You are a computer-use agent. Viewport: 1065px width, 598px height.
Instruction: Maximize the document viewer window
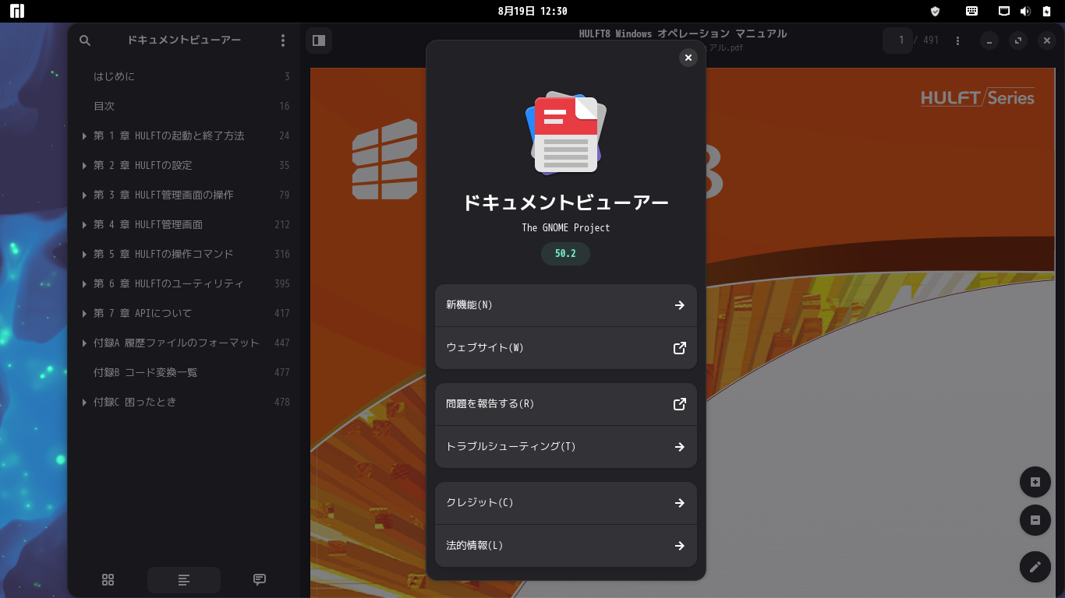point(1018,41)
